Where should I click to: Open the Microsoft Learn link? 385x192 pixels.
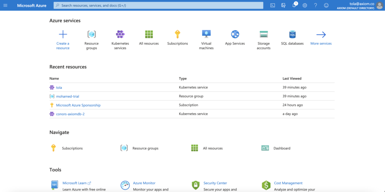coord(77,183)
